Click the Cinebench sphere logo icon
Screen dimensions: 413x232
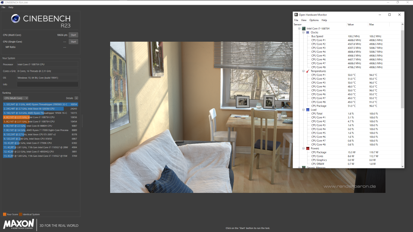(x=15, y=18)
